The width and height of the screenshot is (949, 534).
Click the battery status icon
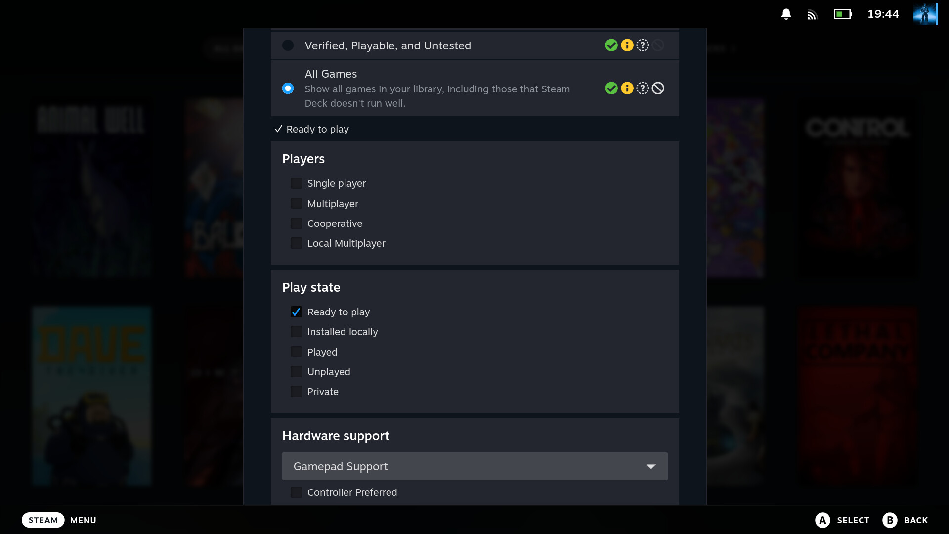[843, 14]
